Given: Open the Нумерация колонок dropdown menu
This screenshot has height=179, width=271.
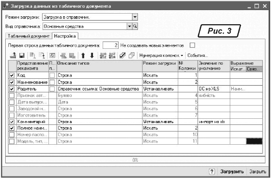Looking at the screenshot, I should click(x=161, y=56).
